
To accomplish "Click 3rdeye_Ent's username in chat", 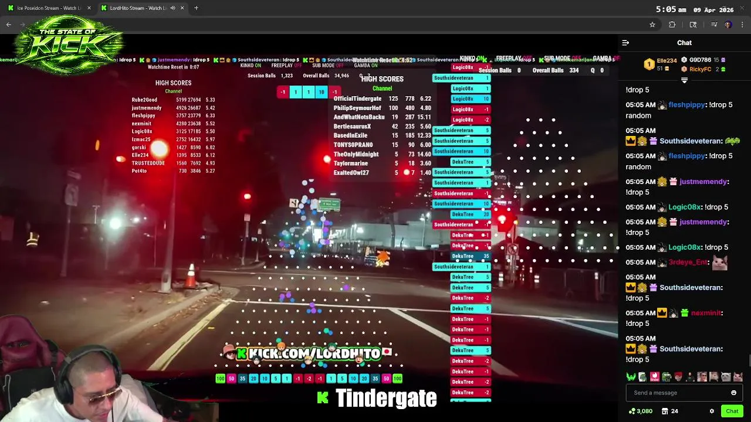I will (688, 263).
